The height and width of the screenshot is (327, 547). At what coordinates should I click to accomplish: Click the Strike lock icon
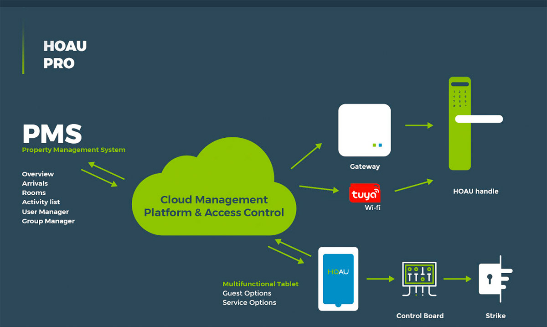(x=495, y=279)
